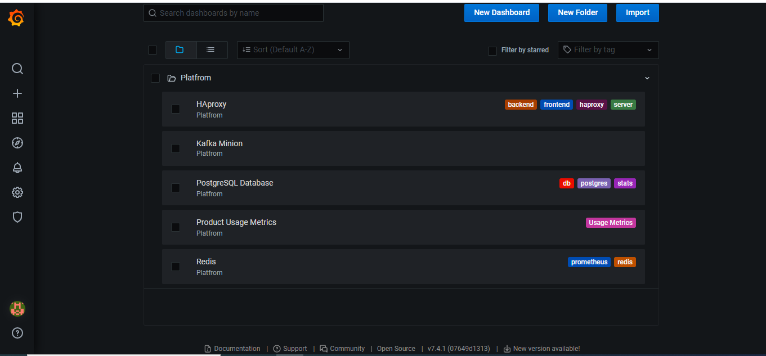Open the Help question mark icon

[x=17, y=333]
